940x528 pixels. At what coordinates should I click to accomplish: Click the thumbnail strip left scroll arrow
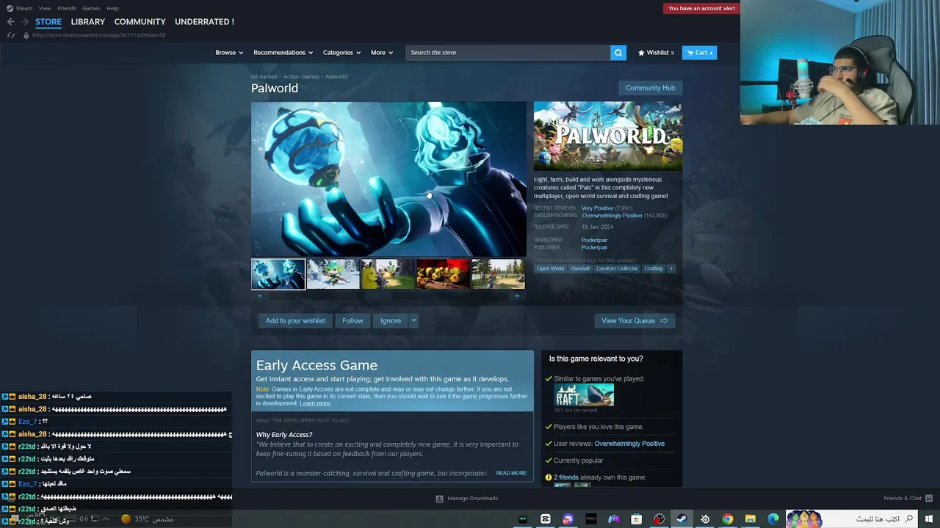pyautogui.click(x=258, y=296)
